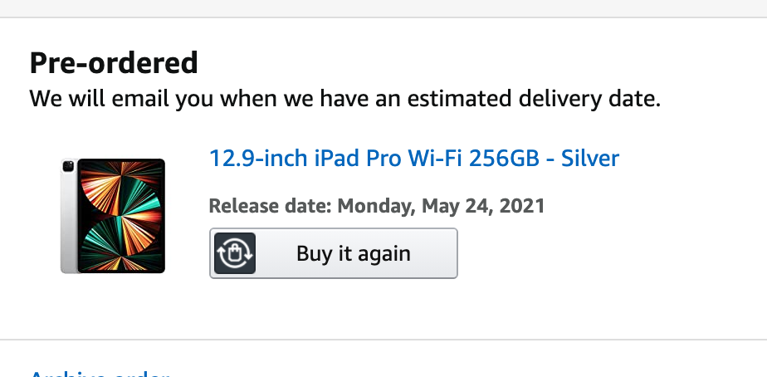The height and width of the screenshot is (377, 767).
Task: Click the 'Buy it again' label text
Action: (x=353, y=253)
